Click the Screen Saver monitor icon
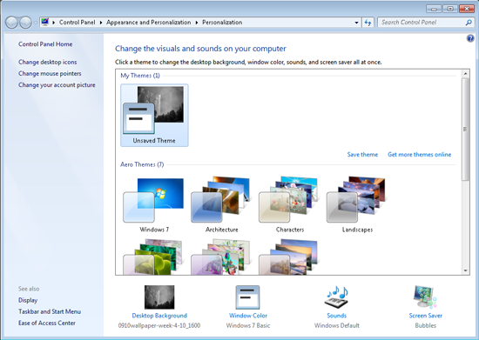The image size is (479, 340). coord(425,297)
